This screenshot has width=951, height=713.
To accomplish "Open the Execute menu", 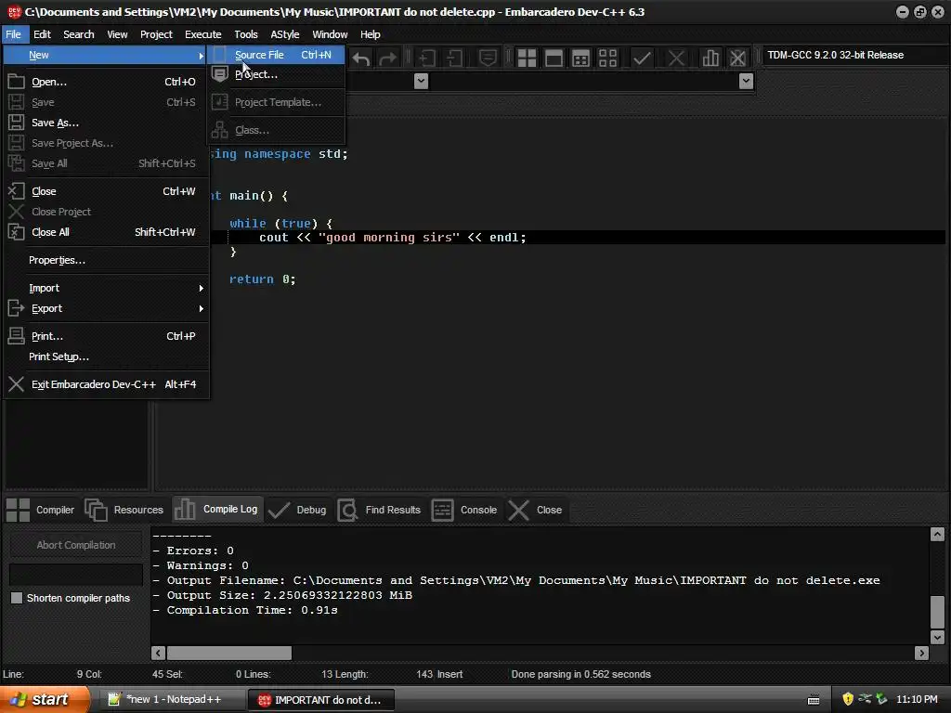I will 203,34.
